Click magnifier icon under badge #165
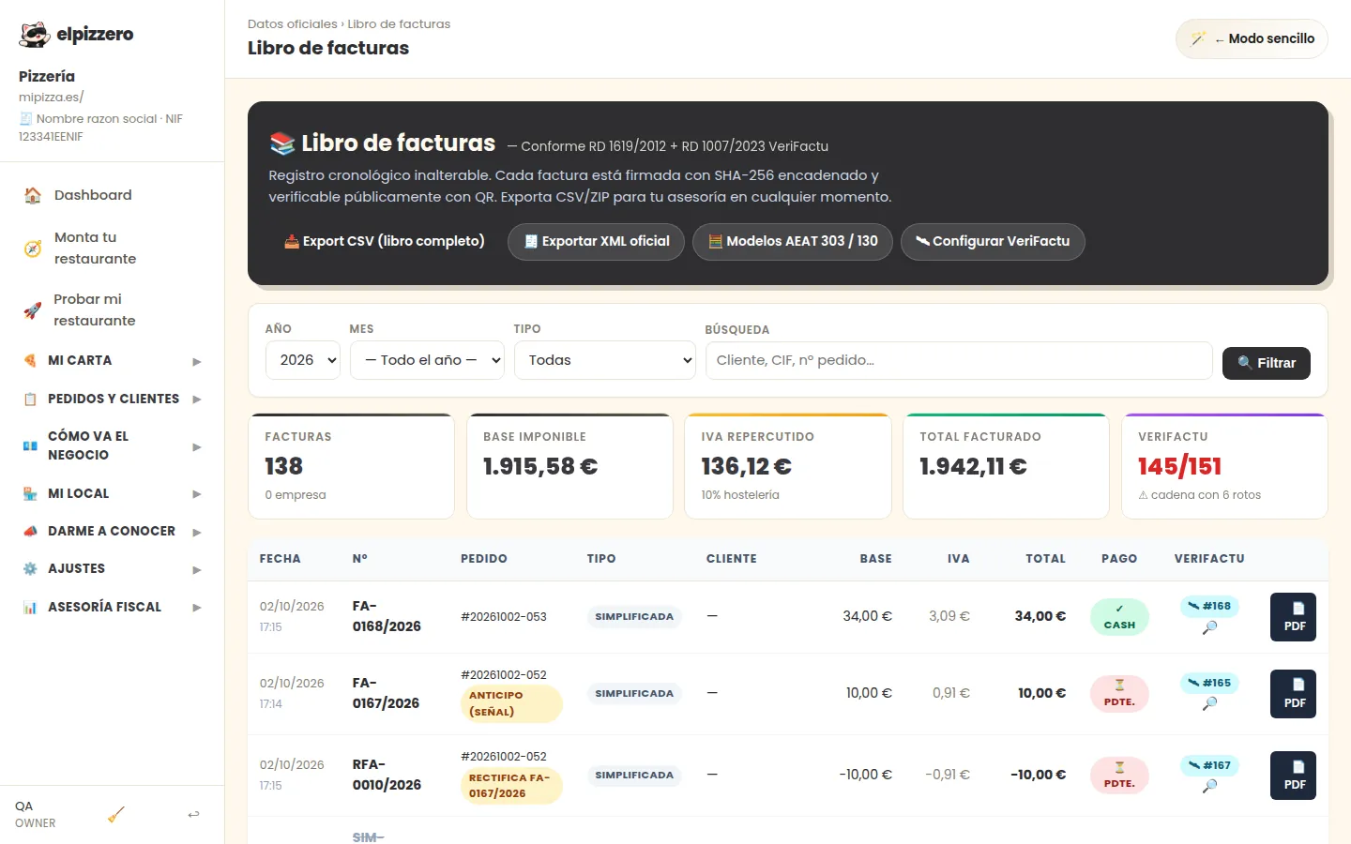The image size is (1351, 844). point(1210,703)
